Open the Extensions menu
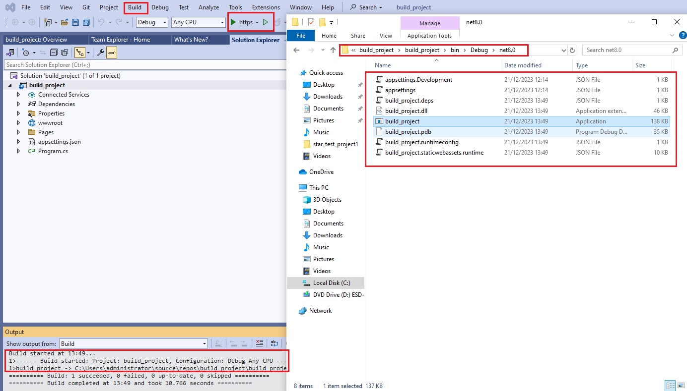 [x=266, y=7]
